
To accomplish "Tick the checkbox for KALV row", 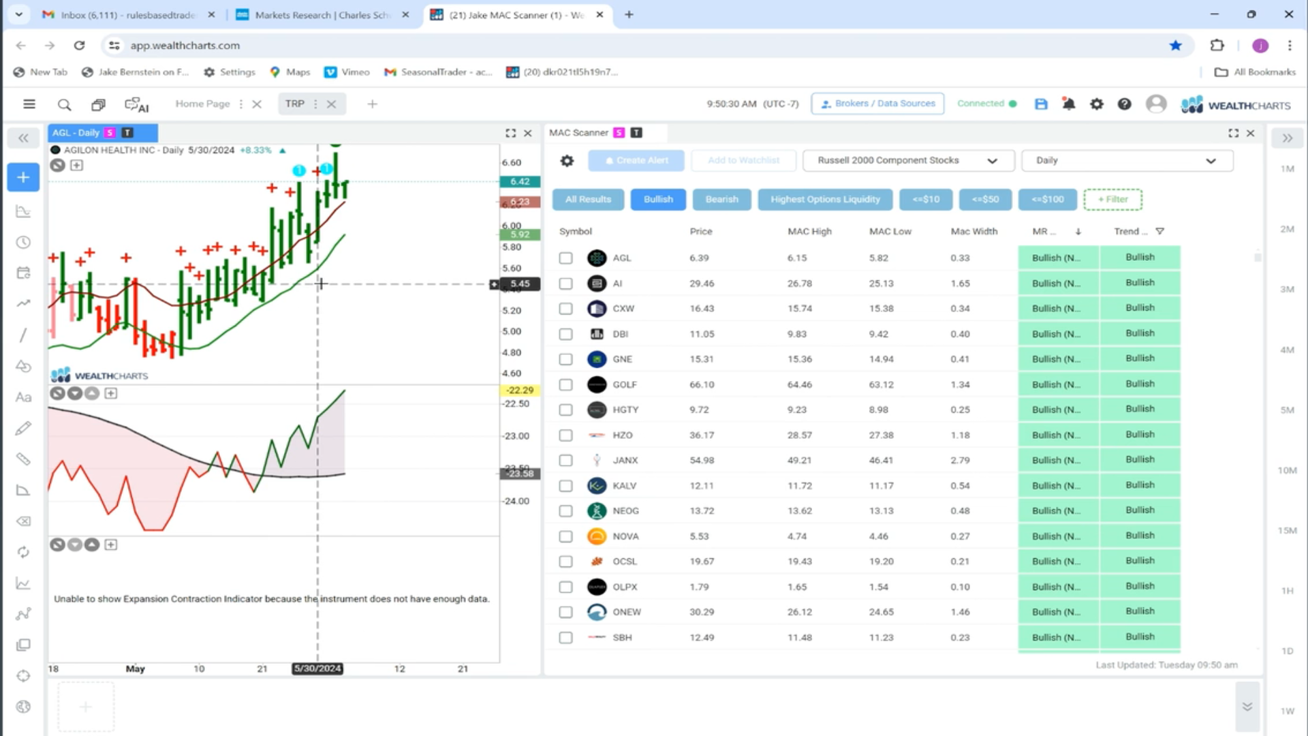I will tap(565, 486).
